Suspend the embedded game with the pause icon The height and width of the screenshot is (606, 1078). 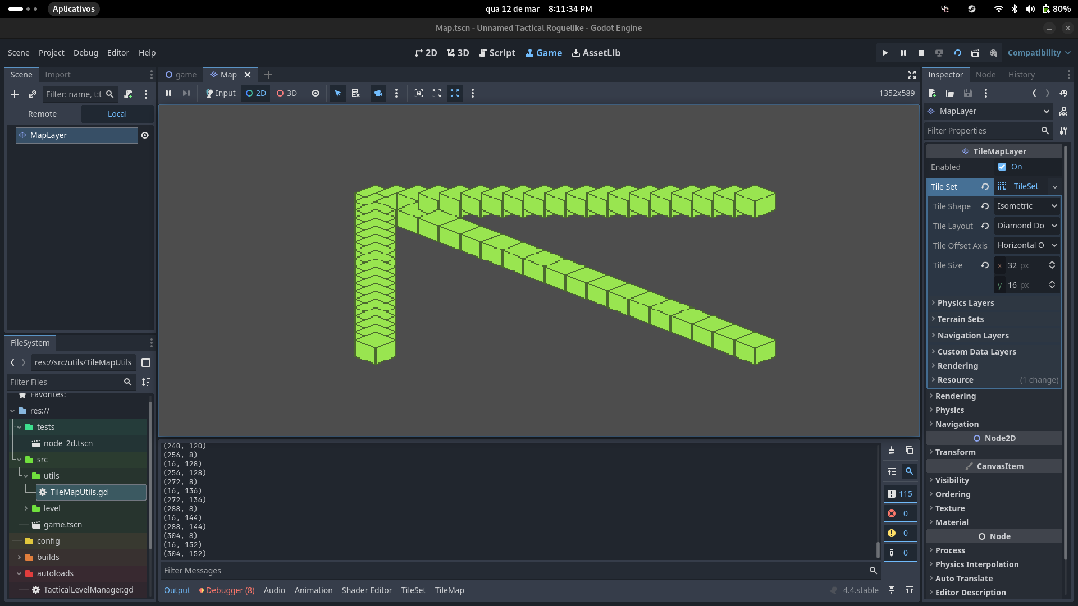pos(168,93)
